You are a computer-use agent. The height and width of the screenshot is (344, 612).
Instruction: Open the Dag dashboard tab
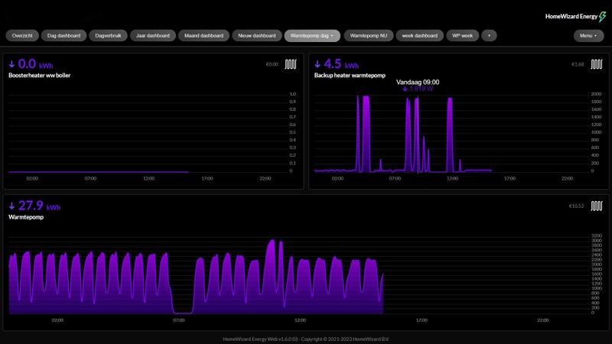(x=63, y=35)
